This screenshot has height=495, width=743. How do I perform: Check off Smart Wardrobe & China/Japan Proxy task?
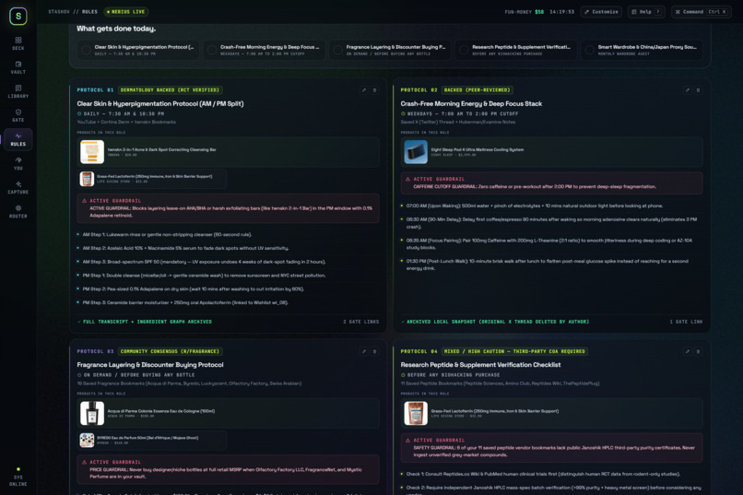589,50
